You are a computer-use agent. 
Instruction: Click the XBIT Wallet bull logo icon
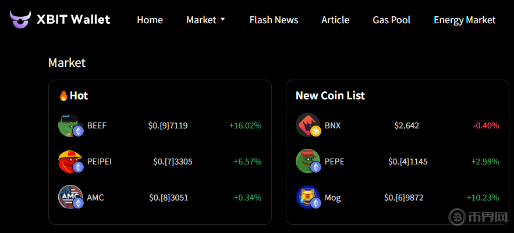click(20, 19)
